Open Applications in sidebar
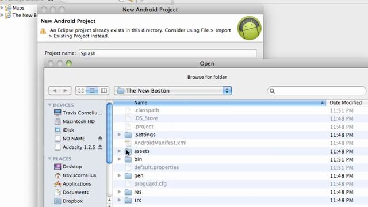 [x=72, y=184]
